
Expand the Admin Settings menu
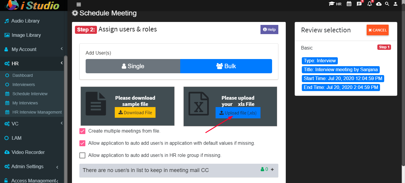32,167
